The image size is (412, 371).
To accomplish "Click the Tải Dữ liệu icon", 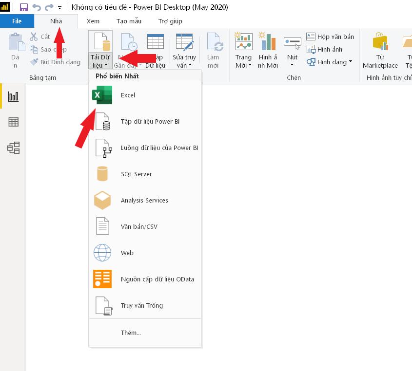I will (102, 41).
